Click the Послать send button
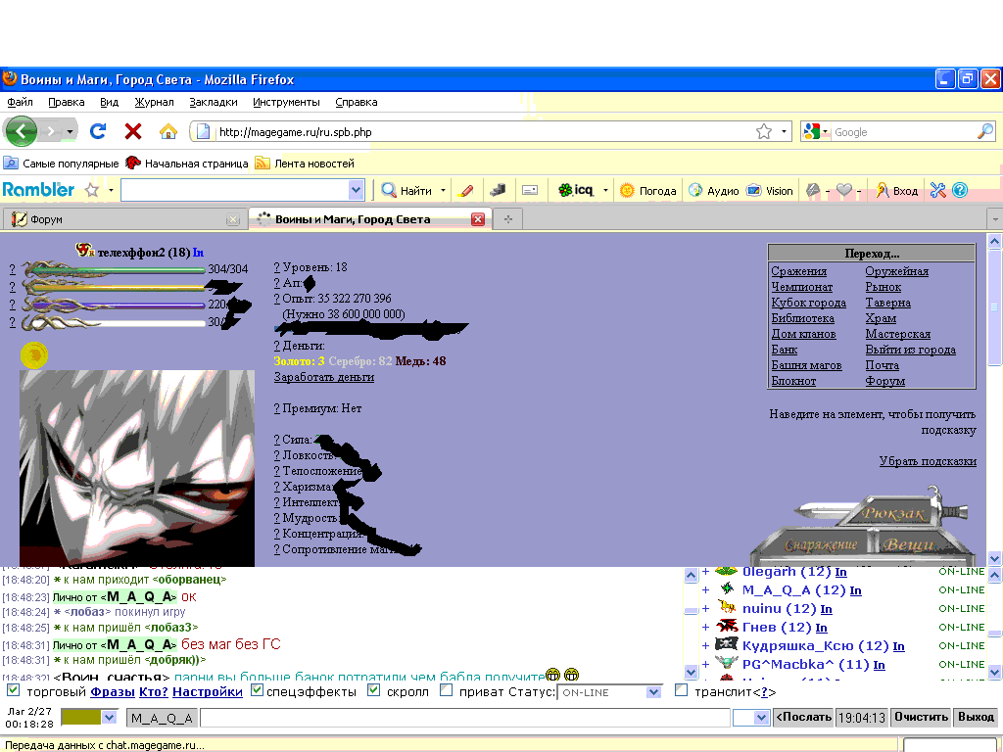1003x752 pixels. coord(803,717)
